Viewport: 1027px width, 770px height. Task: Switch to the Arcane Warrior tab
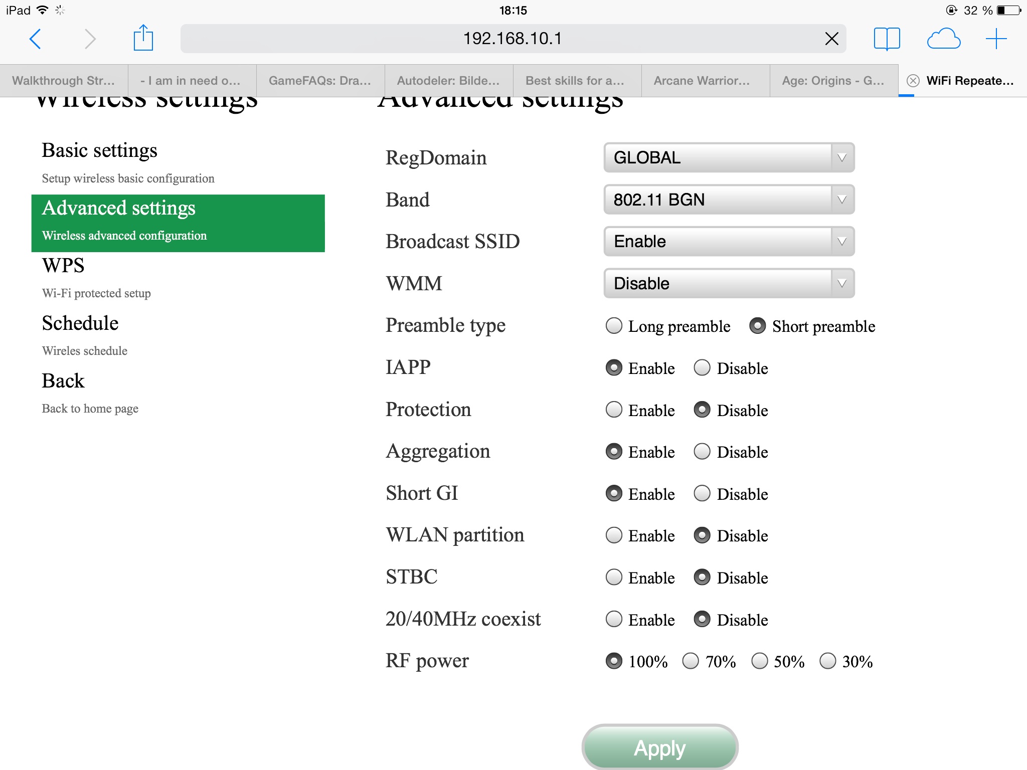point(705,81)
